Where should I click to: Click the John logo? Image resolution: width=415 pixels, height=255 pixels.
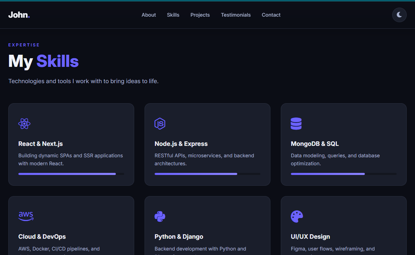19,15
